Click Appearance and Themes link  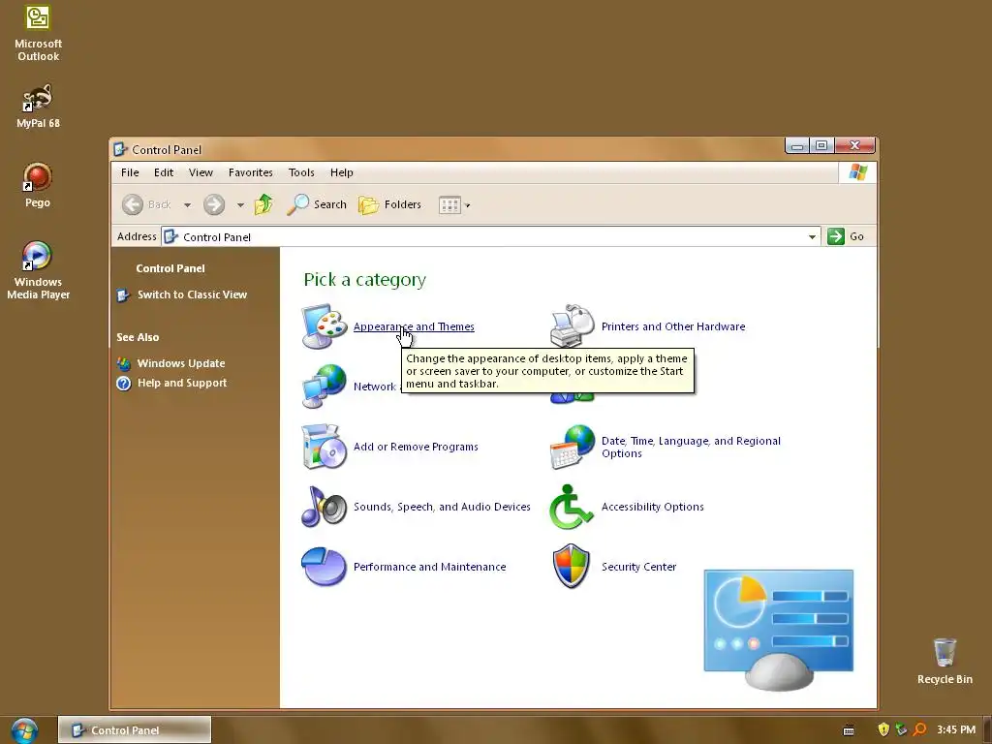pyautogui.click(x=414, y=326)
